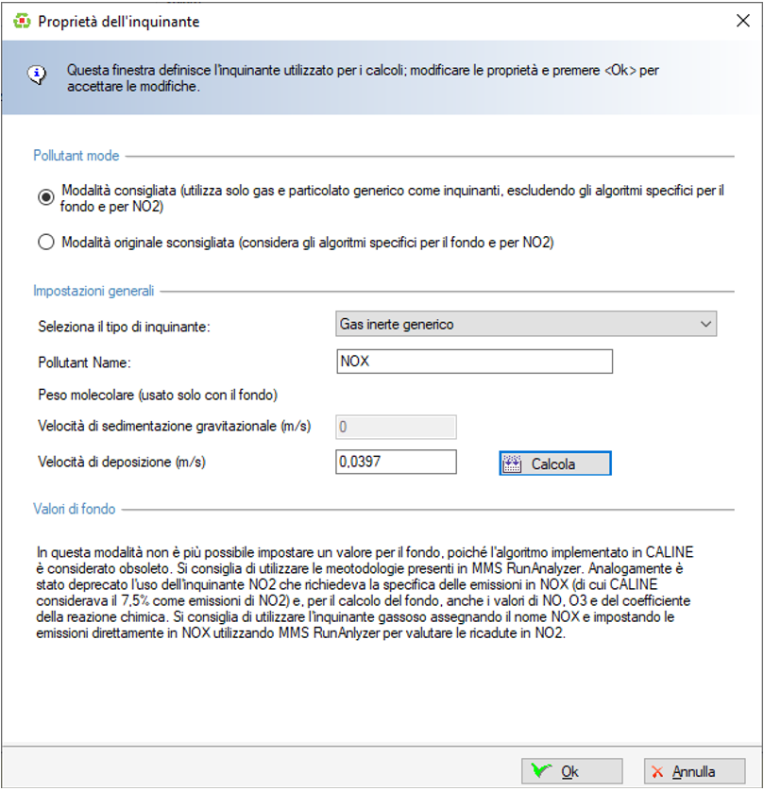Click the Pollutant mode section header
This screenshot has width=764, height=791.
point(76,156)
